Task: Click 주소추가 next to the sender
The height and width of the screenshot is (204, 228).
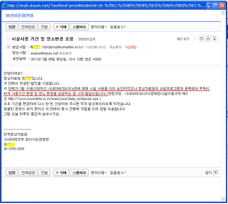Action: (x=115, y=47)
